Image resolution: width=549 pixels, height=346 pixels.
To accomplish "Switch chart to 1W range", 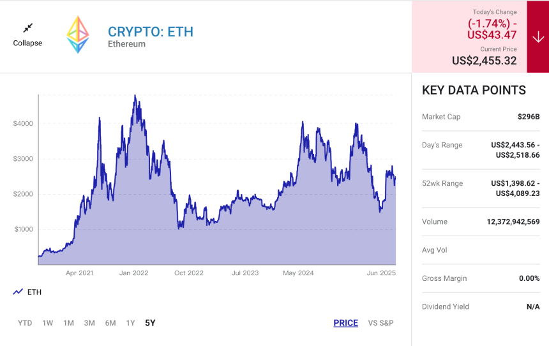I will pyautogui.click(x=48, y=323).
